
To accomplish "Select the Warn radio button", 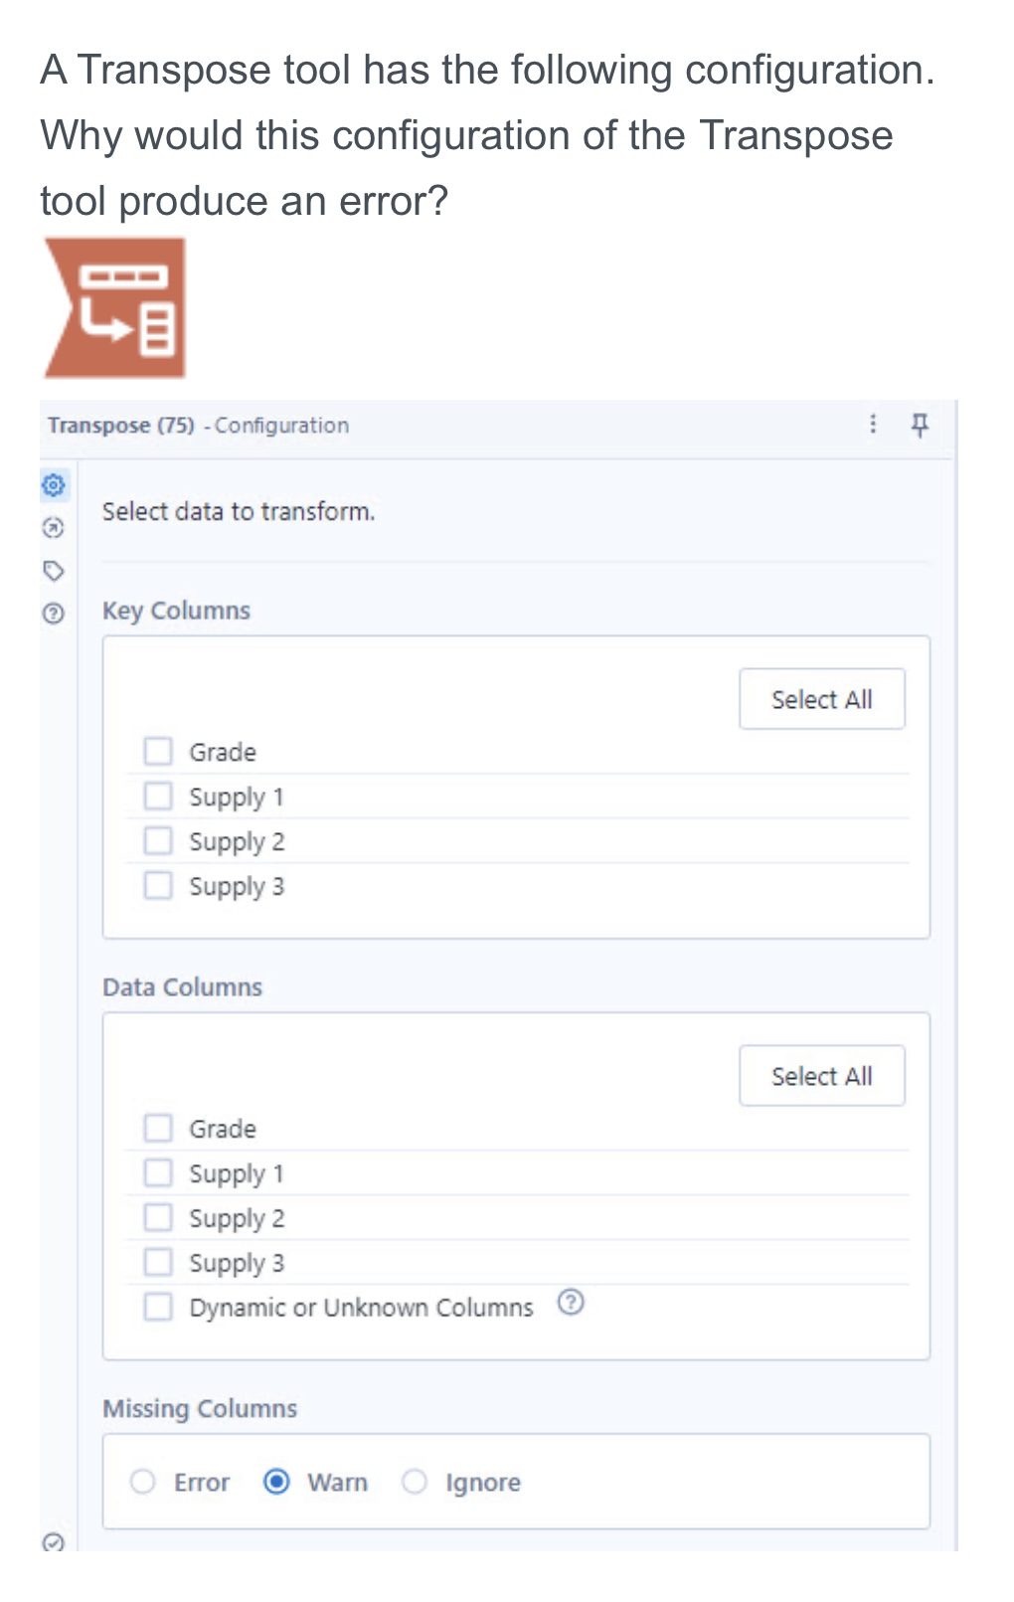I will coord(276,1482).
